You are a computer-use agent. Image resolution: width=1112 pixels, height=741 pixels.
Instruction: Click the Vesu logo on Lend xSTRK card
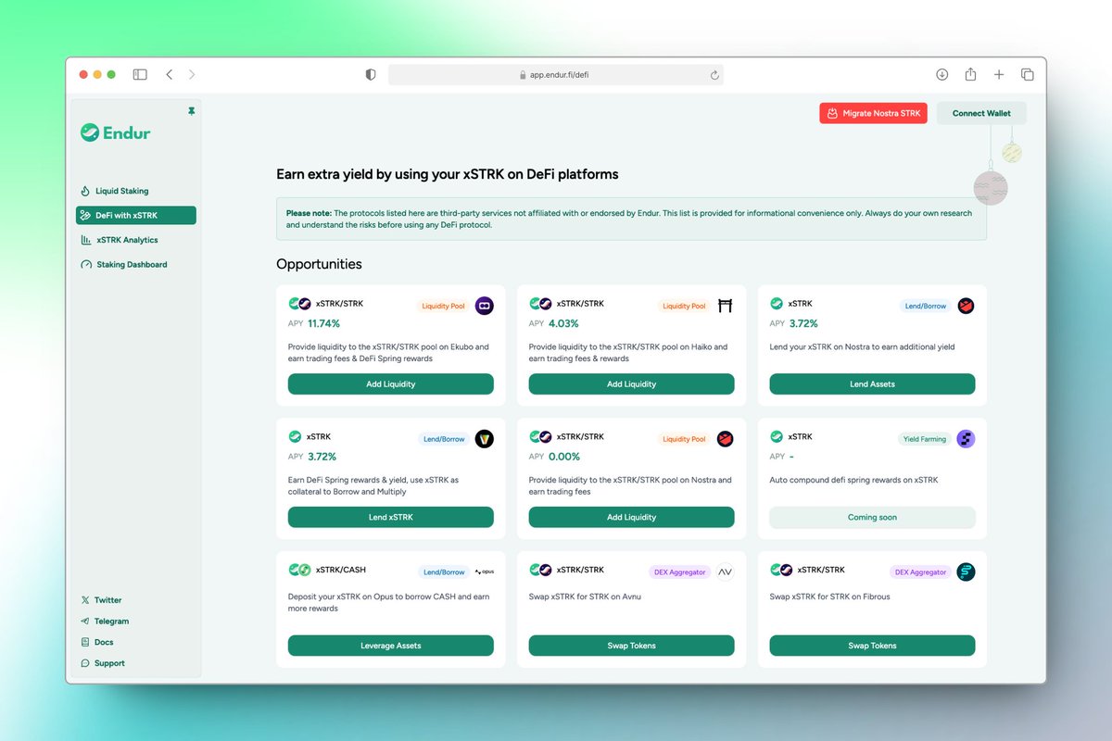click(x=485, y=439)
